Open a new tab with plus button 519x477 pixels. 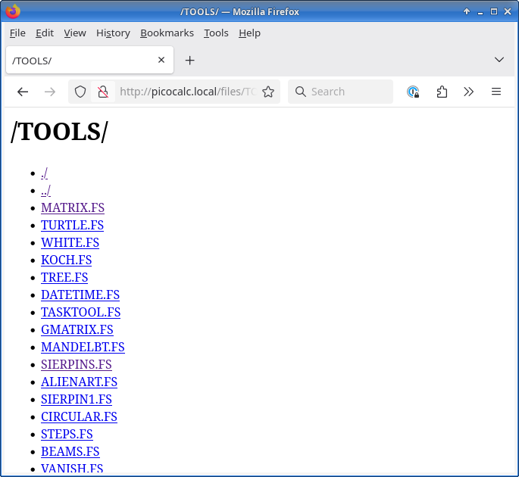coord(189,61)
